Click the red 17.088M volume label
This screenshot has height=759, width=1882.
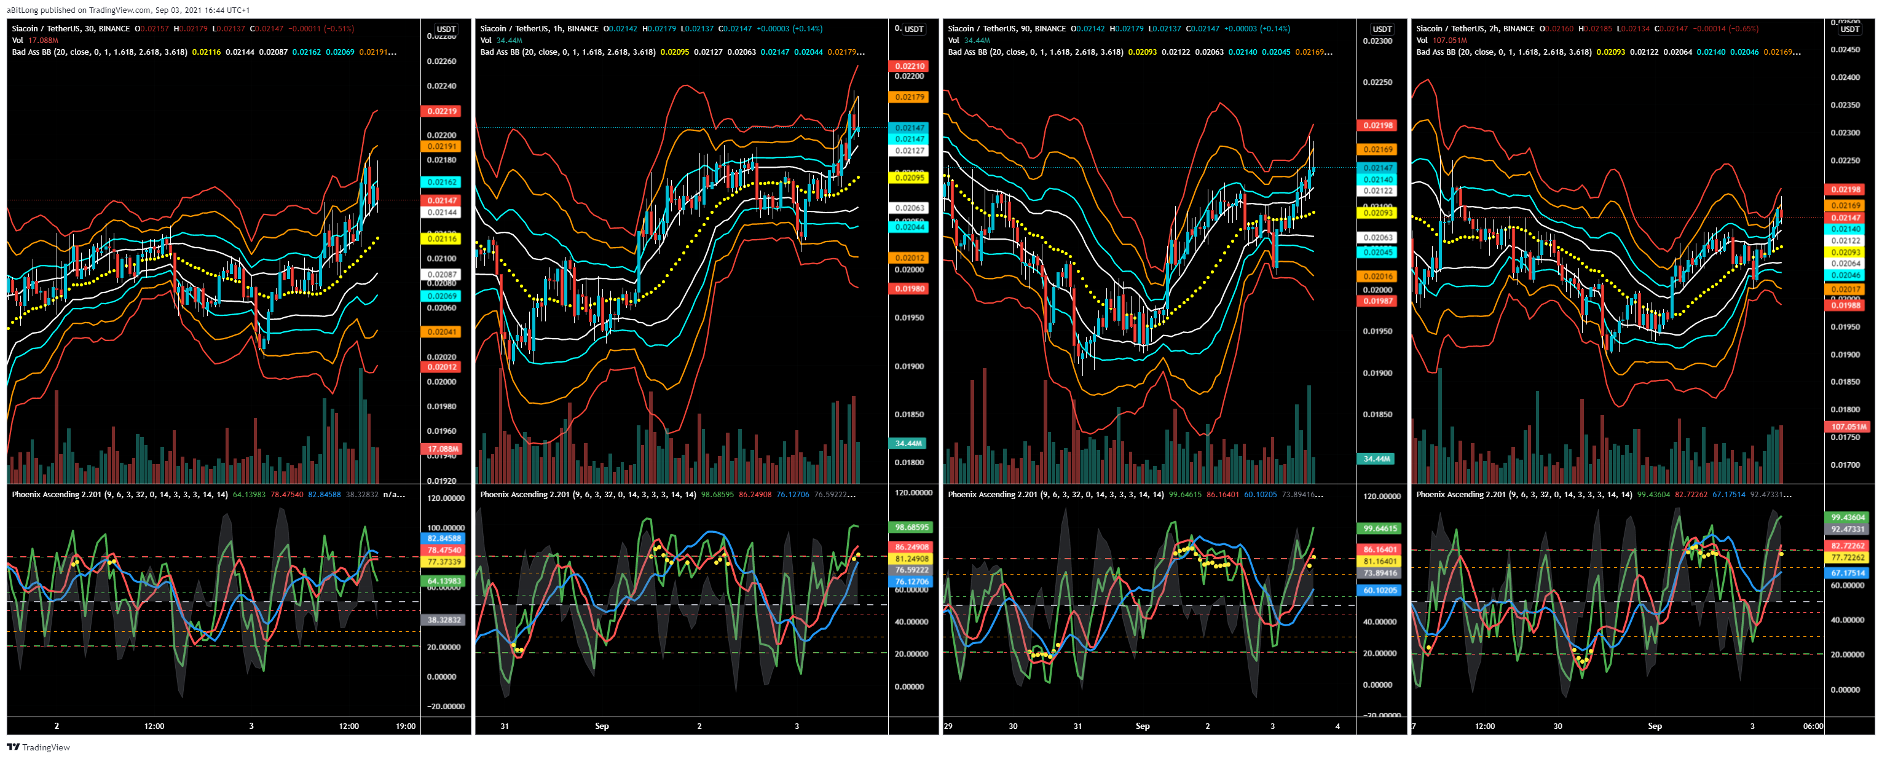coord(442,449)
